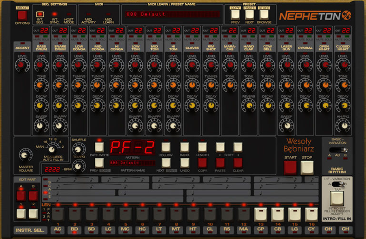Click the preset COPY label
Viewport: 366px width, 239px height.
pos(235,8)
